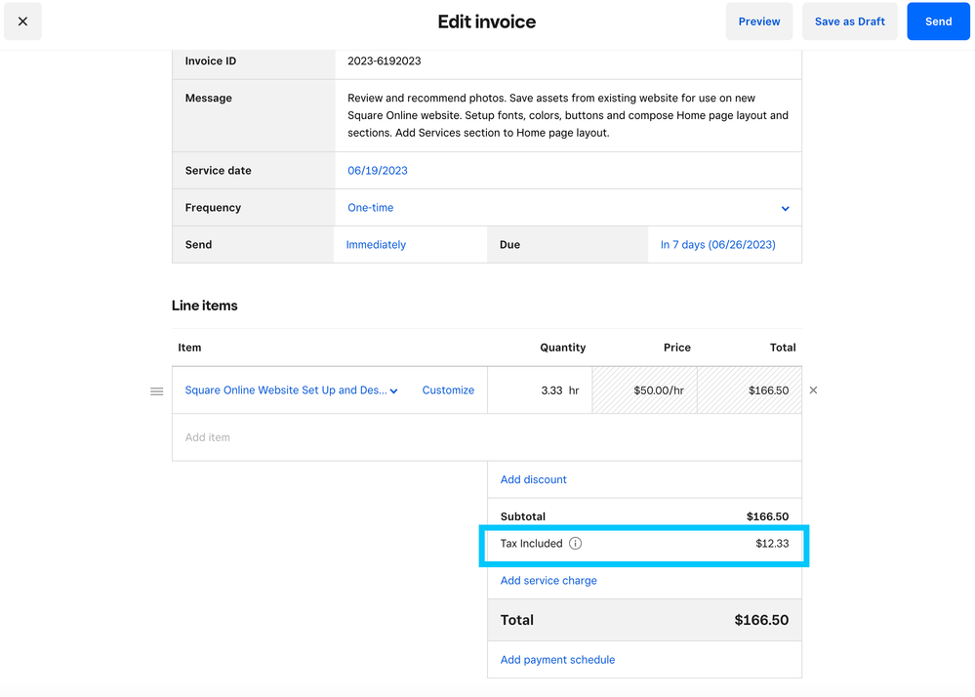Image resolution: width=975 pixels, height=697 pixels.
Task: Send the invoice
Action: click(x=938, y=21)
